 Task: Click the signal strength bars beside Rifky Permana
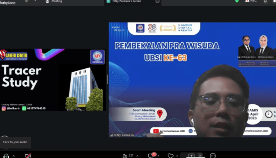click(x=112, y=135)
